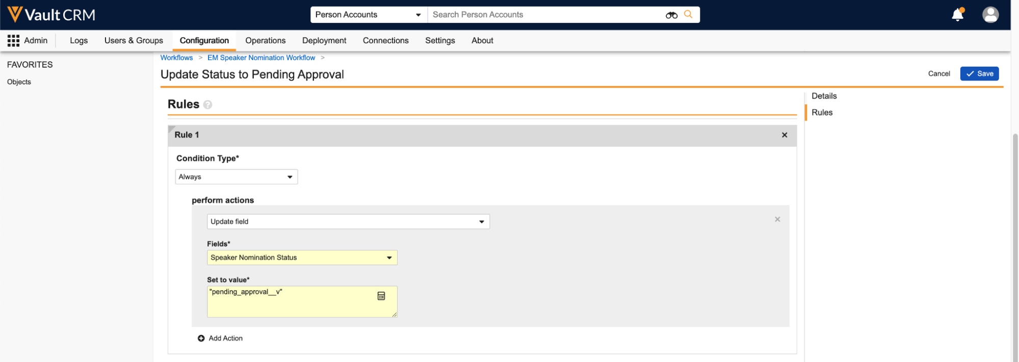Delete Rule 1 using the X icon
This screenshot has height=362, width=1019.
tap(785, 135)
